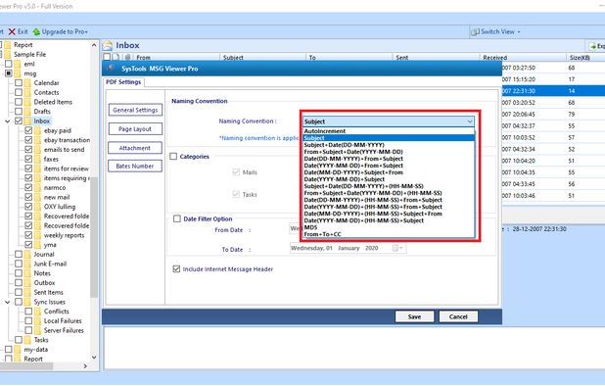The image size is (605, 386).
Task: Open the Switch View menu
Action: click(495, 31)
